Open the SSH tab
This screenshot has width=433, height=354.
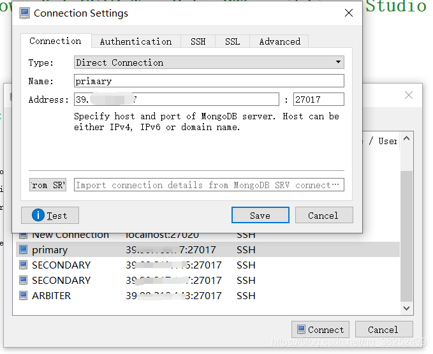tap(198, 41)
